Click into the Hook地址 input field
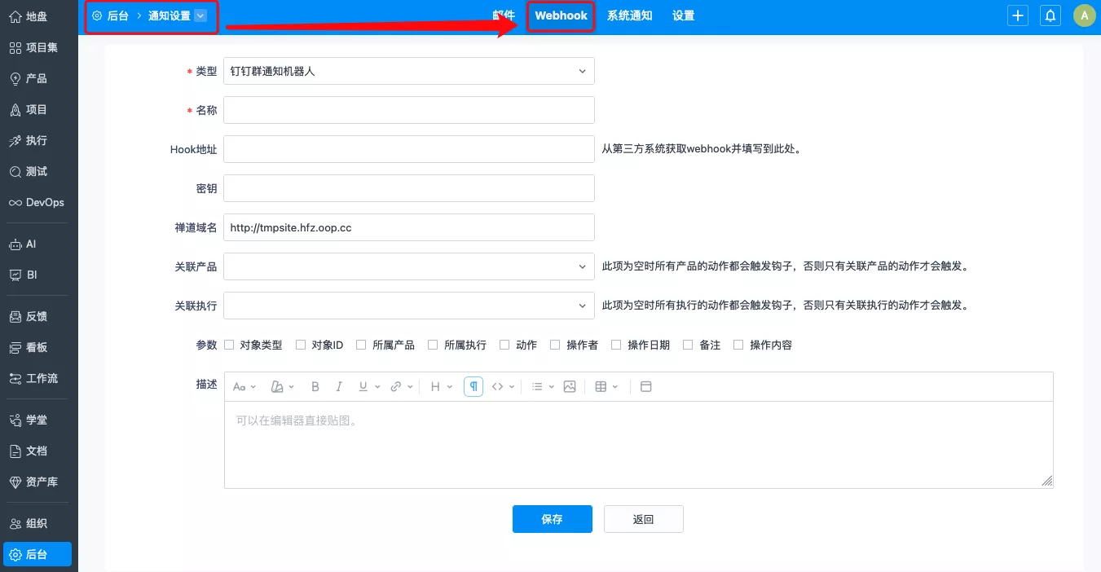 [408, 149]
